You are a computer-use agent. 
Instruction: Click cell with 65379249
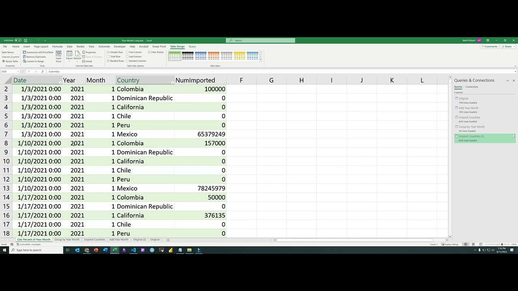pos(200,134)
